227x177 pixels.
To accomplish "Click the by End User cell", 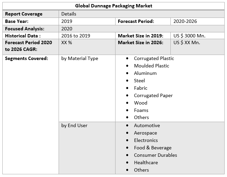I will click(74, 125).
